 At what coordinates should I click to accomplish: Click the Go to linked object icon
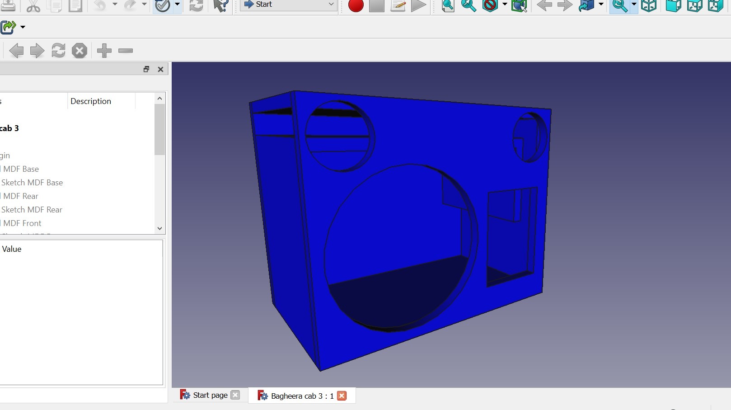586,5
